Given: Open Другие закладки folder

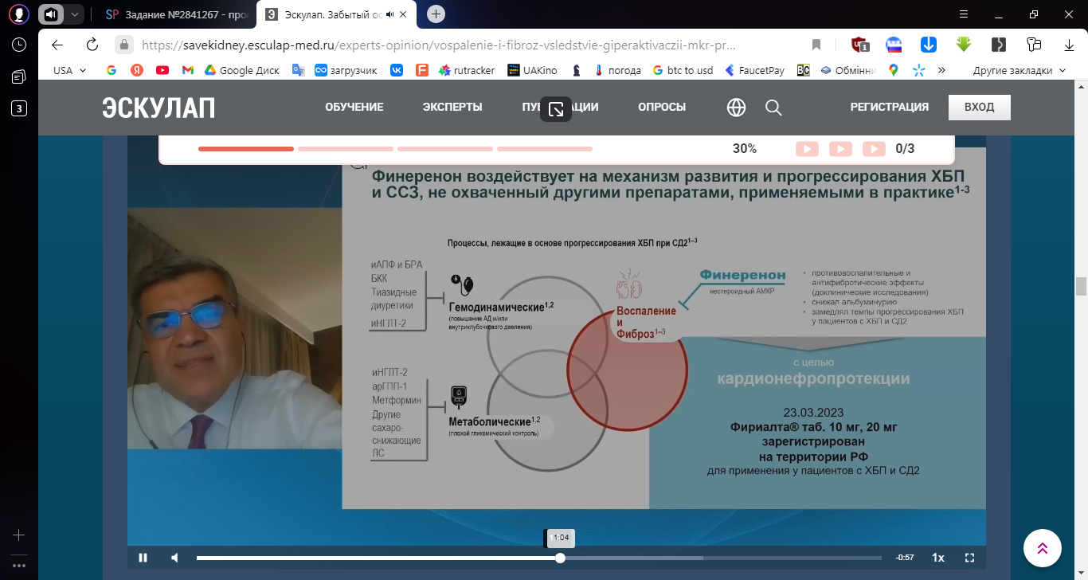Looking at the screenshot, I should [1020, 70].
